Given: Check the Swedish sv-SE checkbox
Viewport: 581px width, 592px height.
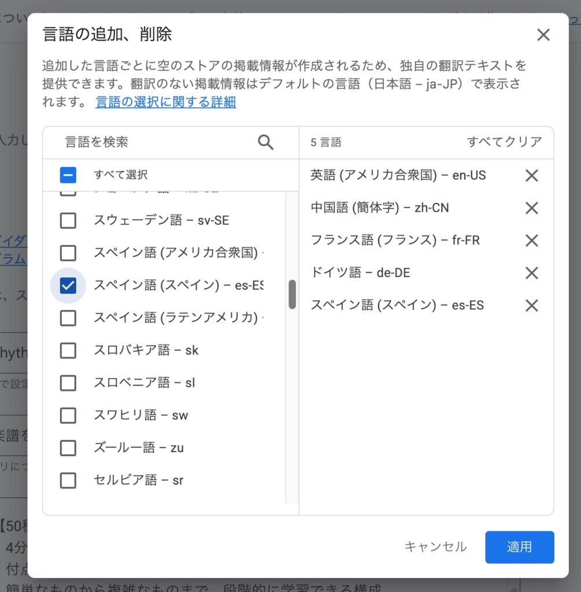Looking at the screenshot, I should click(x=68, y=220).
